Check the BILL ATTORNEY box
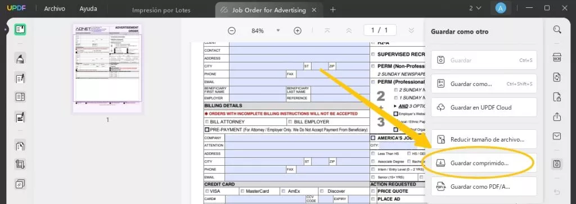This screenshot has width=576, height=204. pyautogui.click(x=207, y=121)
